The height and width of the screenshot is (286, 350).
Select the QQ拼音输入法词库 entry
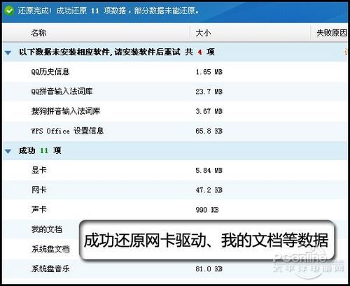pyautogui.click(x=62, y=91)
